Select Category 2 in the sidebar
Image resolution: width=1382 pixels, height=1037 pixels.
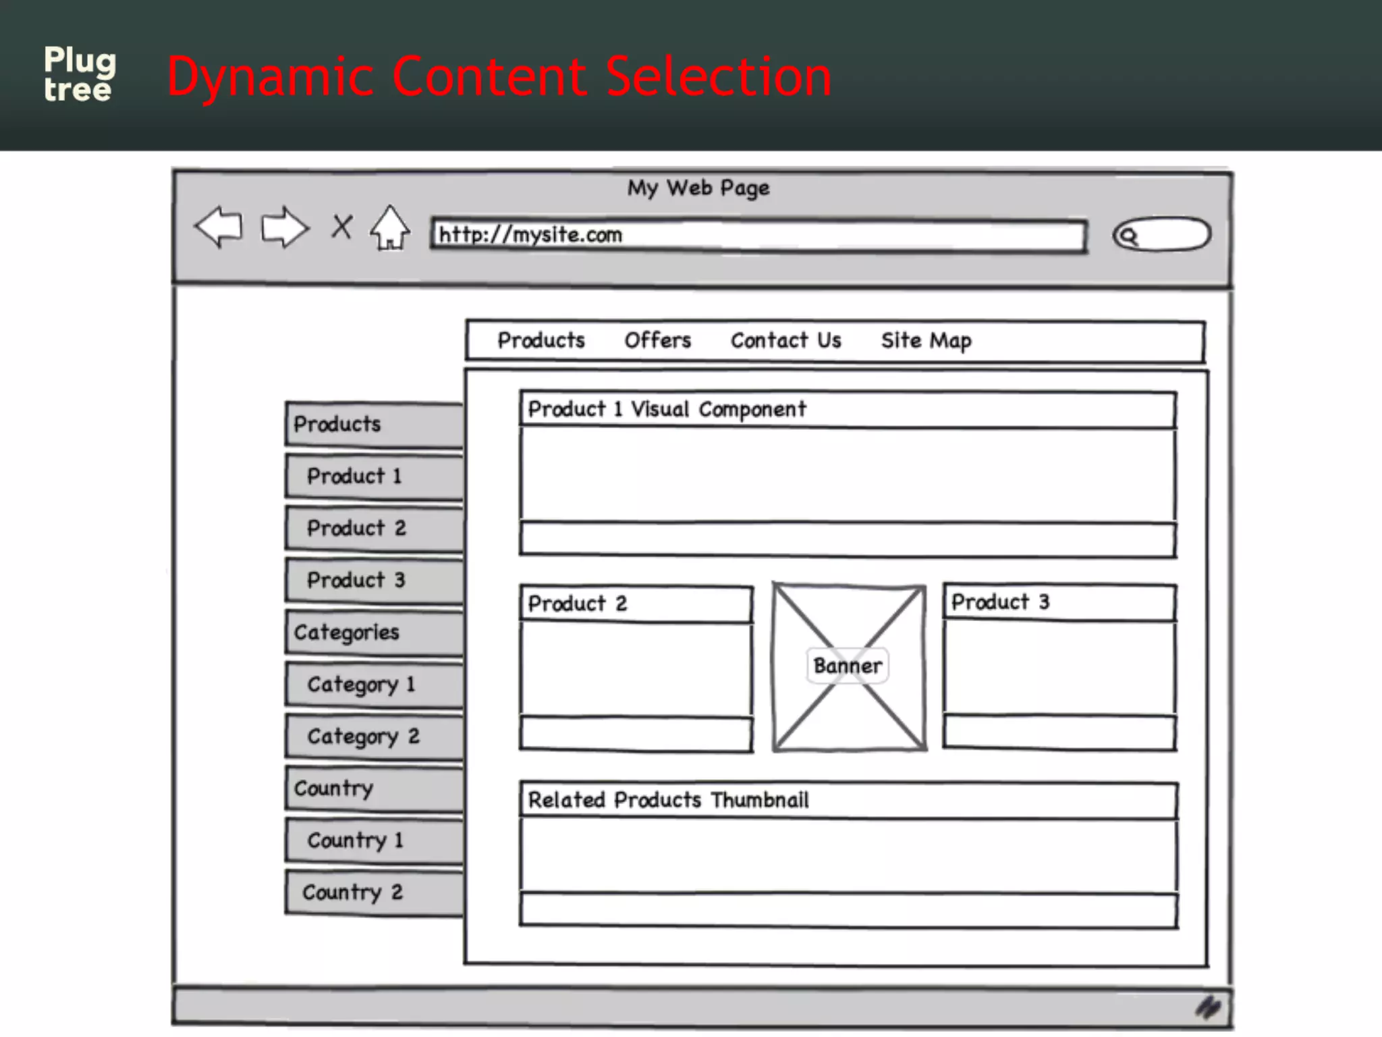pyautogui.click(x=375, y=737)
